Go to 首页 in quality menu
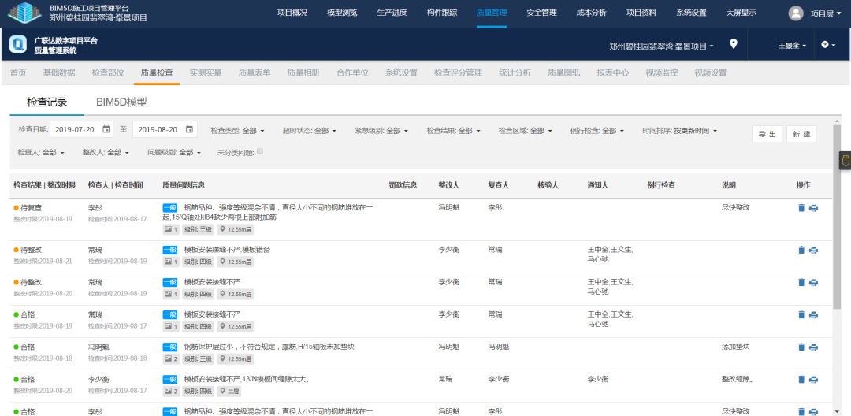The height and width of the screenshot is (416, 851). pyautogui.click(x=18, y=72)
